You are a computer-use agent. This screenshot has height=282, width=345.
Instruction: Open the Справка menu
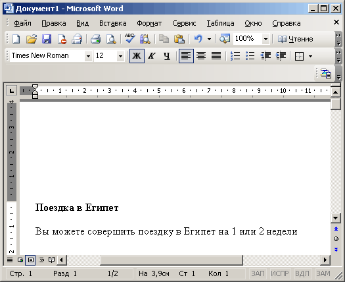(x=287, y=23)
